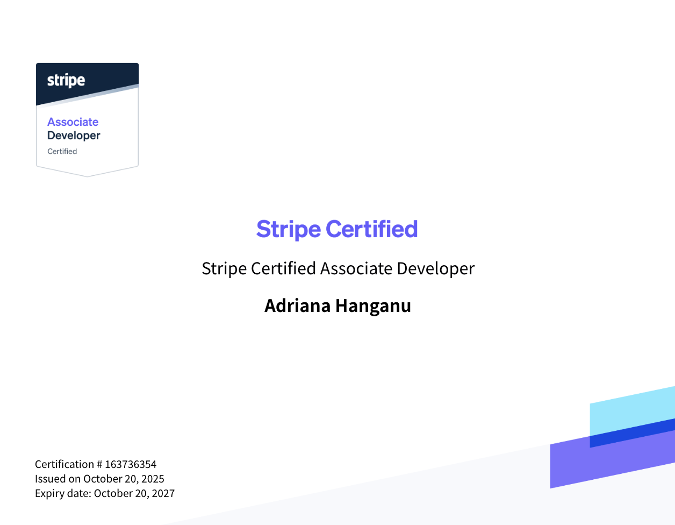Select the name 'Adriana Hanganu'
The image size is (675, 525).
click(x=338, y=306)
